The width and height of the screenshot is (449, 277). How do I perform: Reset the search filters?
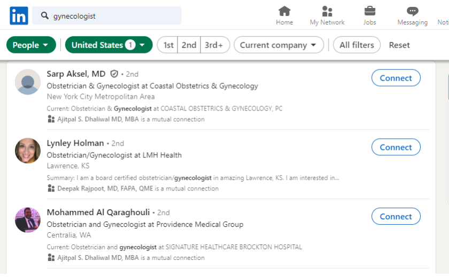(399, 45)
